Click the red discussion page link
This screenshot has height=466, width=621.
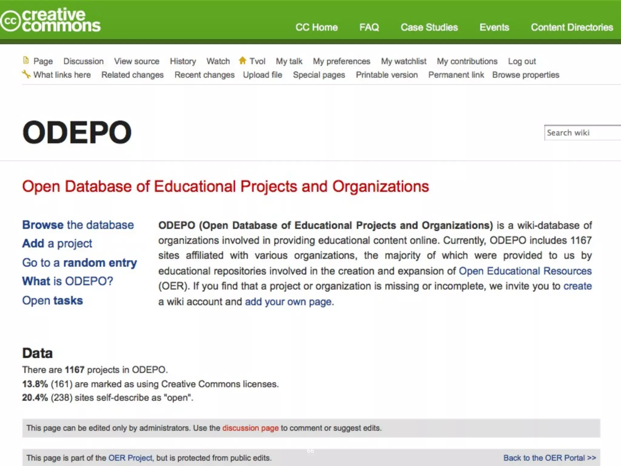point(250,428)
